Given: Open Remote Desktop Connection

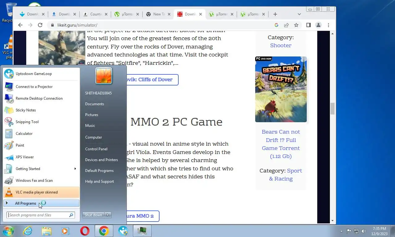Looking at the screenshot, I should [x=41, y=98].
